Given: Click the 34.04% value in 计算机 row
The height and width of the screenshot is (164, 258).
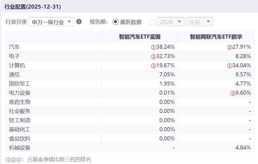Looking at the screenshot, I should tap(242, 66).
